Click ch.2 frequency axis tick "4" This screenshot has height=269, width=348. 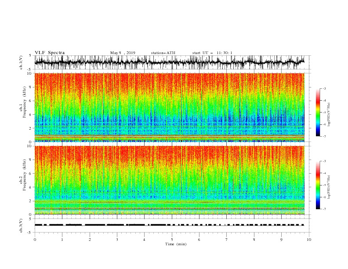click(x=30, y=187)
